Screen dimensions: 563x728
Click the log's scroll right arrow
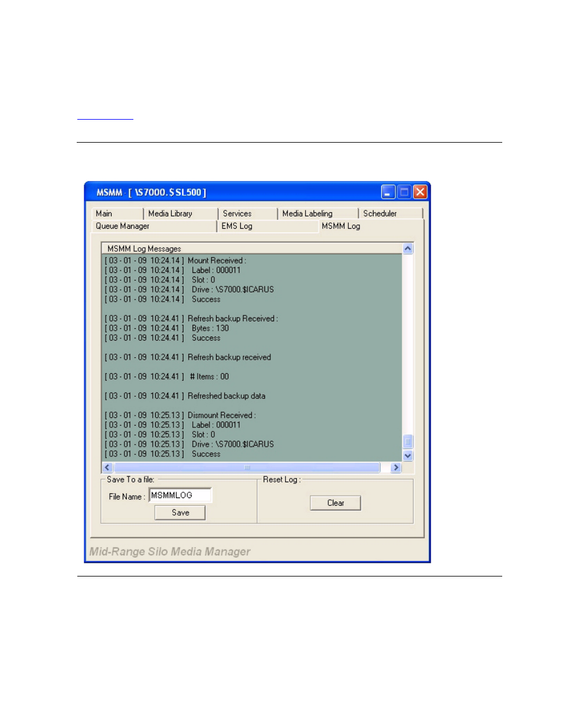click(x=396, y=467)
